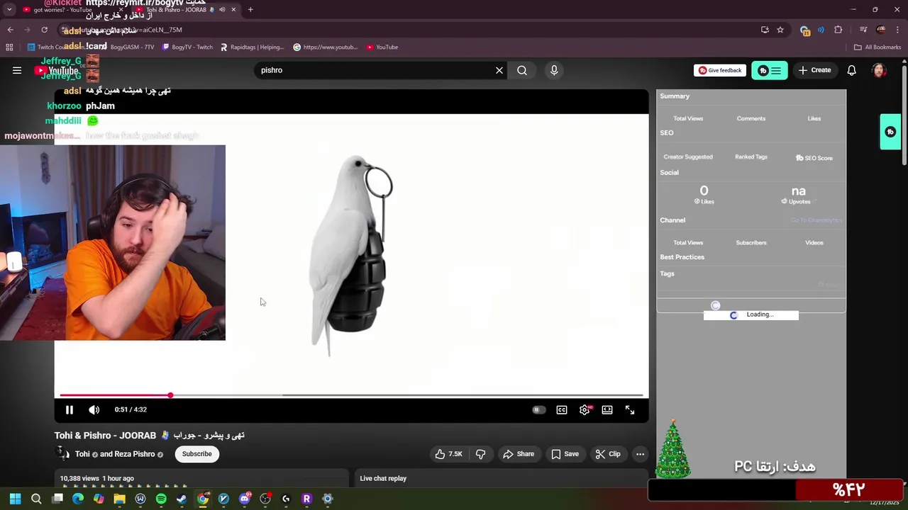Viewport: 908px width, 510px height.
Task: Save the video to a playlist
Action: 565,454
